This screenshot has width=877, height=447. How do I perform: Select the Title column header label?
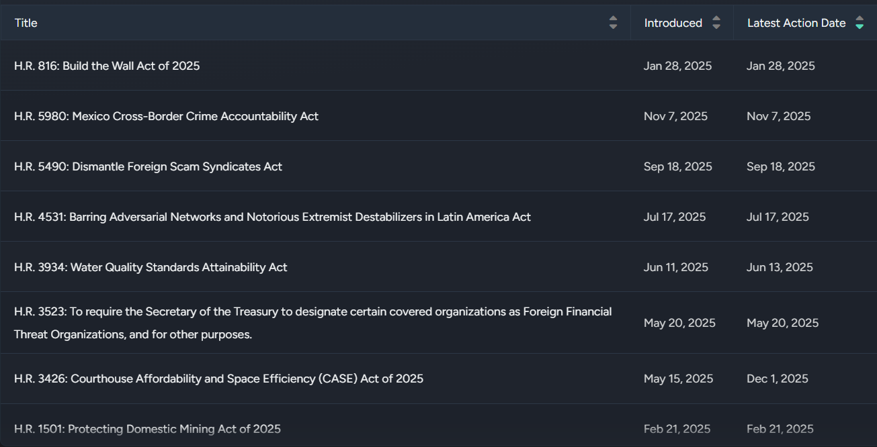pyautogui.click(x=26, y=23)
